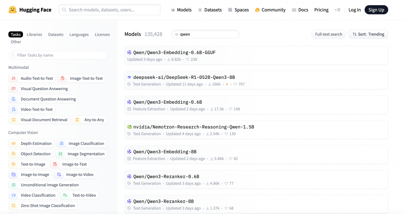Click the Audio-Text-to-Text task icon
This screenshot has width=406, height=214.
click(14, 78)
